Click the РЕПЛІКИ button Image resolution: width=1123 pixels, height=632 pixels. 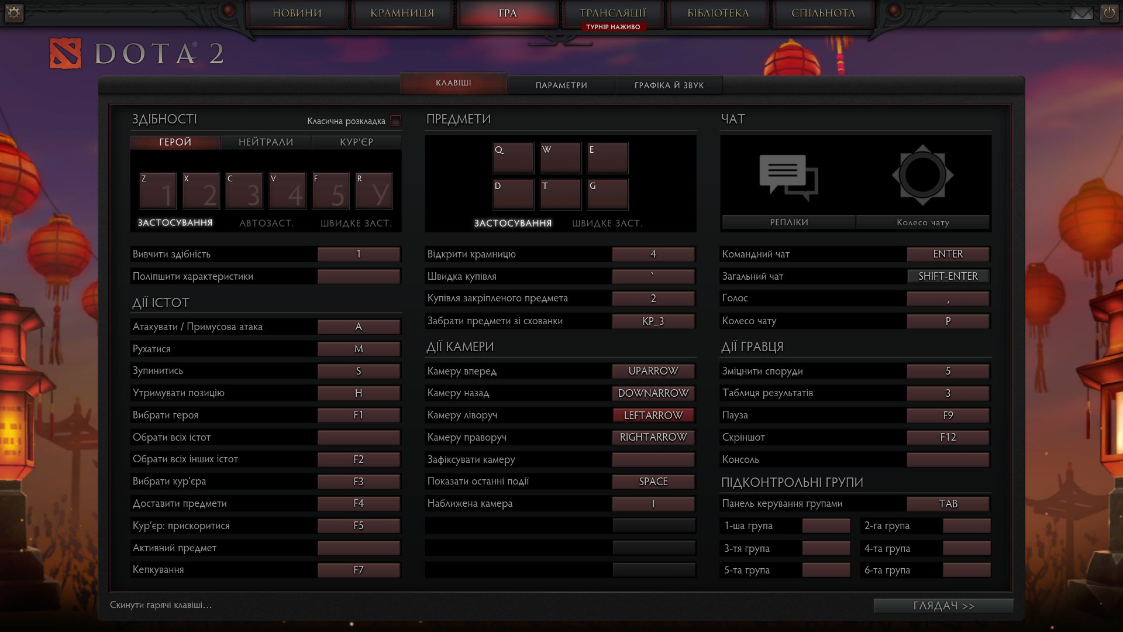point(789,222)
